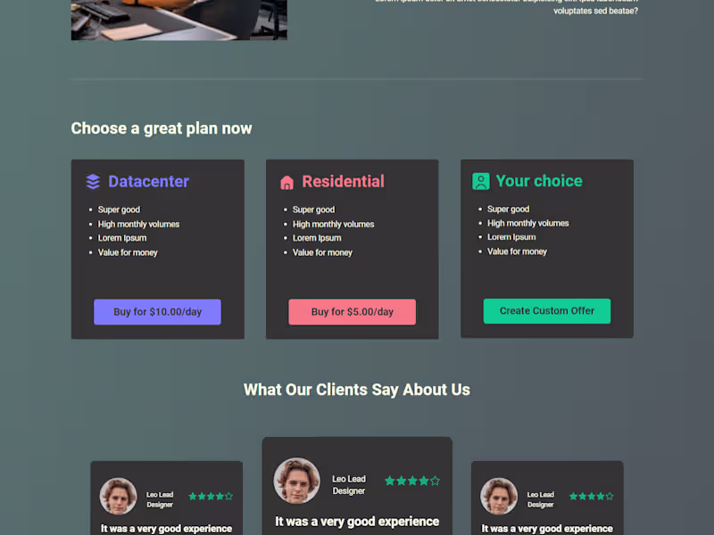This screenshot has height=535, width=714.
Task: Click the first star on left testimonial rating
Action: pyautogui.click(x=193, y=496)
